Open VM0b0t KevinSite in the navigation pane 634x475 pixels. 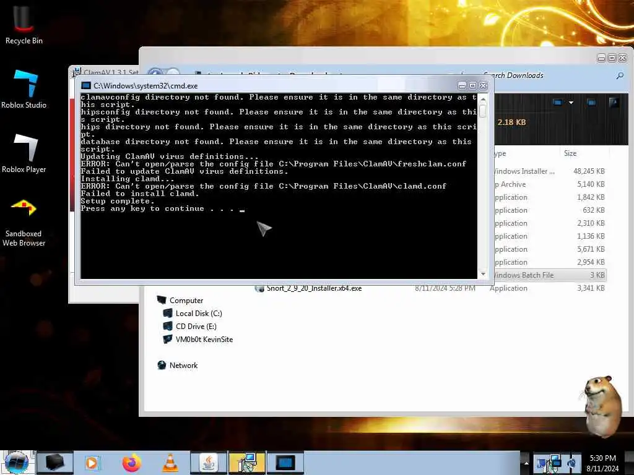(x=198, y=340)
